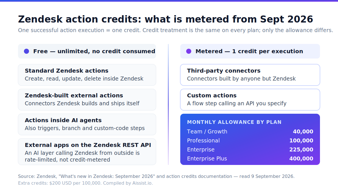338x190 pixels.
Task: Click the blue dot beside Free heading
Action: tap(26, 51)
